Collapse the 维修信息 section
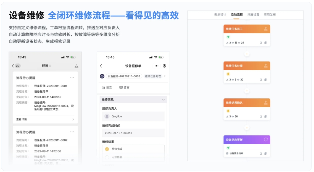Image resolution: width=314 pixels, height=172 pixels. pos(164,100)
